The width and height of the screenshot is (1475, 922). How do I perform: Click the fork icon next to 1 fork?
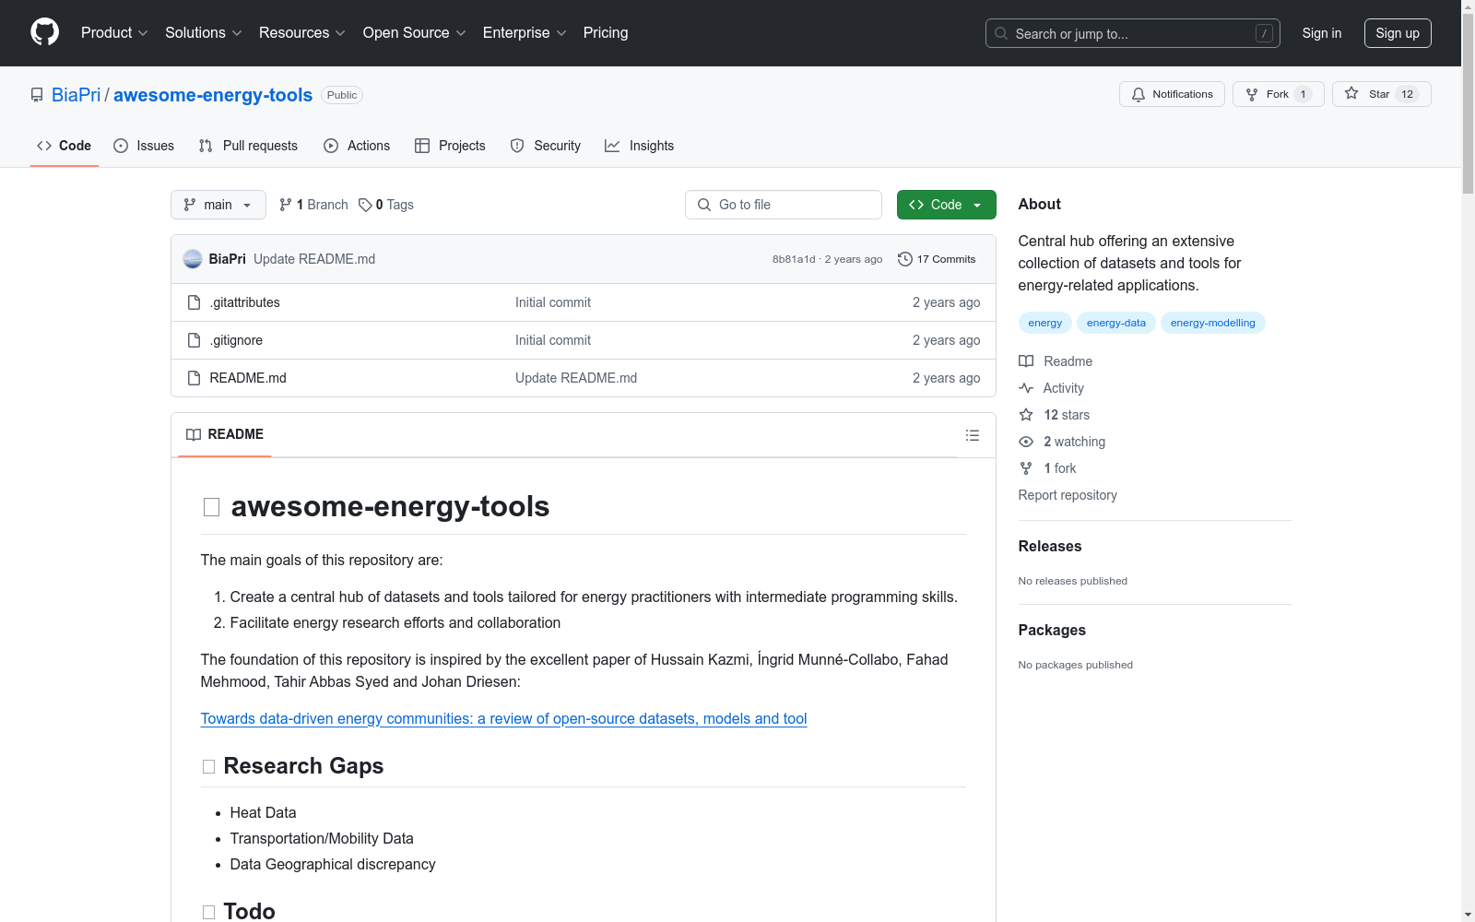pyautogui.click(x=1026, y=468)
